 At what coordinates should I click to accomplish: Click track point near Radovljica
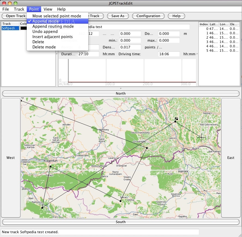coord(42,208)
